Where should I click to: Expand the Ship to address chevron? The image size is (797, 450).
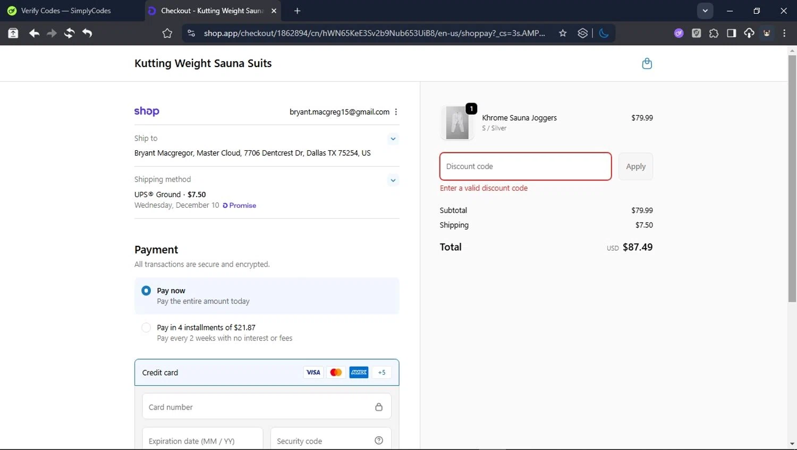(x=393, y=139)
